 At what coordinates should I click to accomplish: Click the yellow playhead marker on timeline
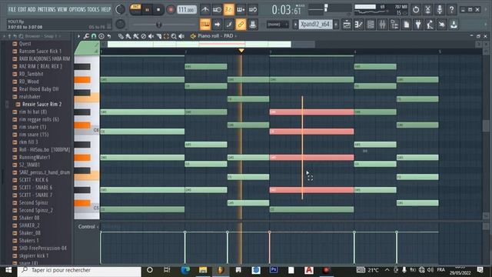click(x=241, y=51)
